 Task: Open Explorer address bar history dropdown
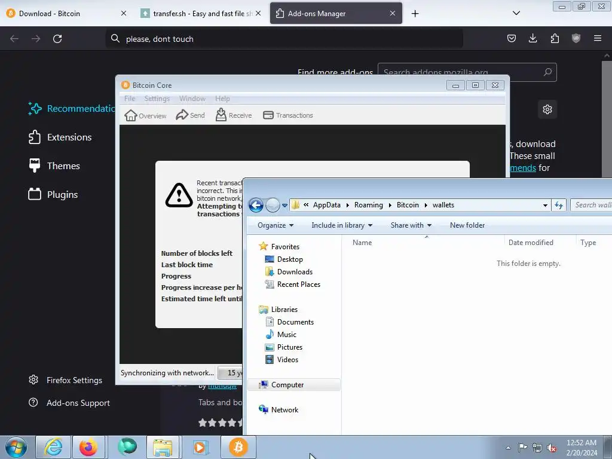(545, 206)
